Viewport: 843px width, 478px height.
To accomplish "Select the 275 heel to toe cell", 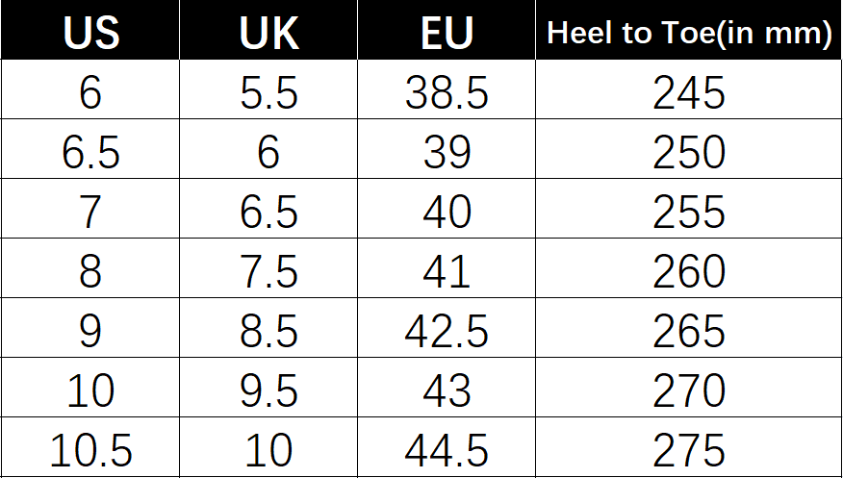I will click(x=689, y=447).
